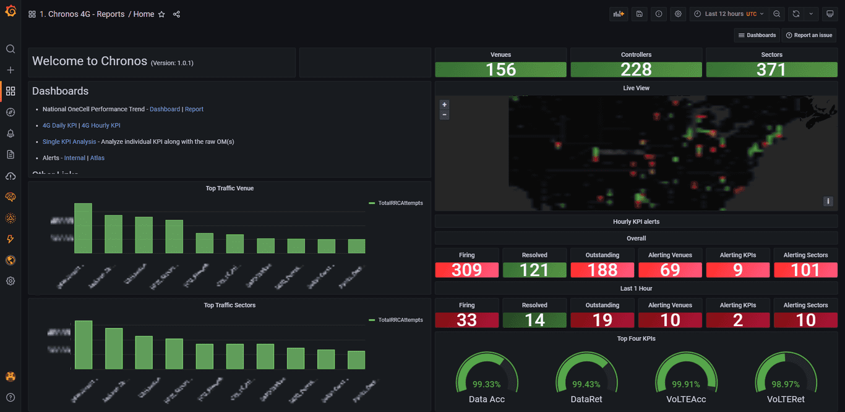This screenshot has height=412, width=845.
Task: Open the Configuration gear in sidebar
Action: (10, 281)
